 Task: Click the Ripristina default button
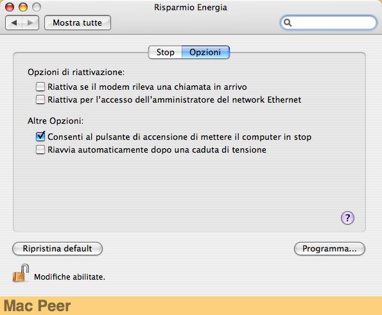[57, 248]
